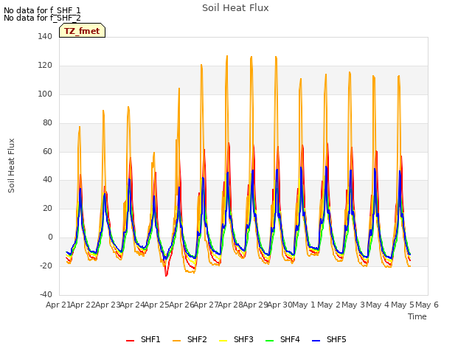Select the SHF2 legend label
The height and width of the screenshot is (354, 472).
pyautogui.click(x=197, y=339)
